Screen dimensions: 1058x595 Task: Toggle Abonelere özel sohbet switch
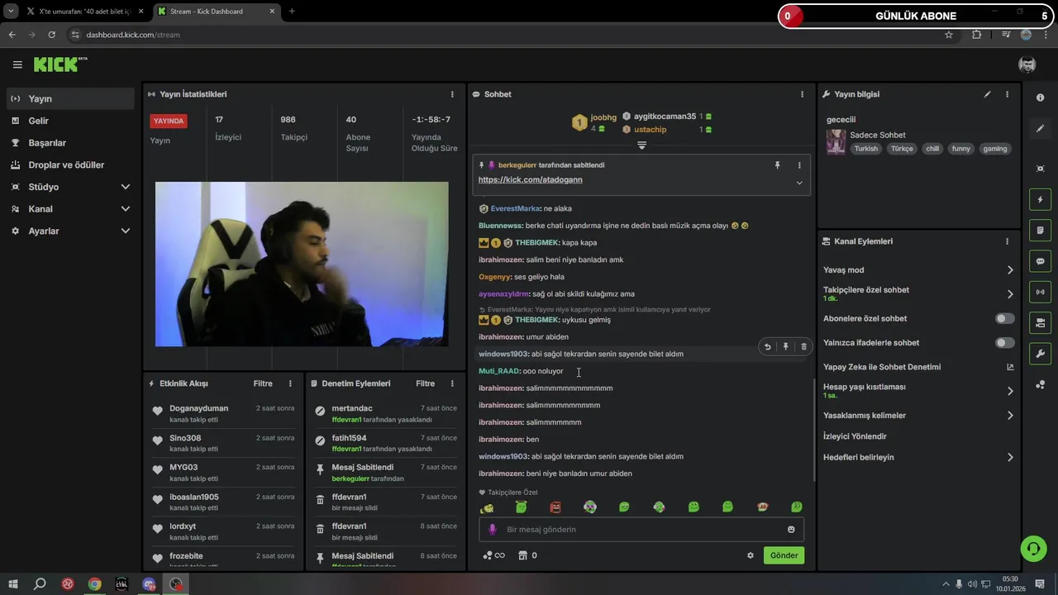point(1004,318)
